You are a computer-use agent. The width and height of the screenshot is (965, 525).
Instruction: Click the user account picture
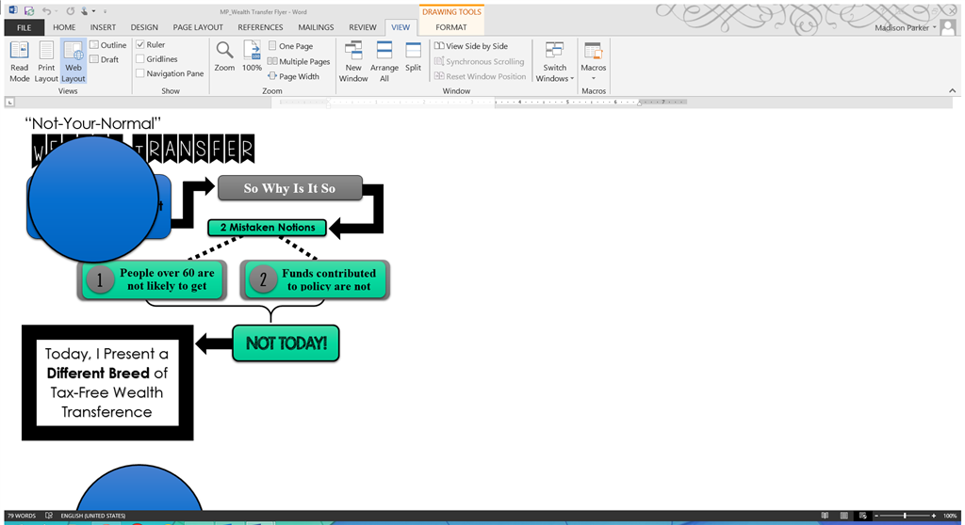[x=948, y=27]
